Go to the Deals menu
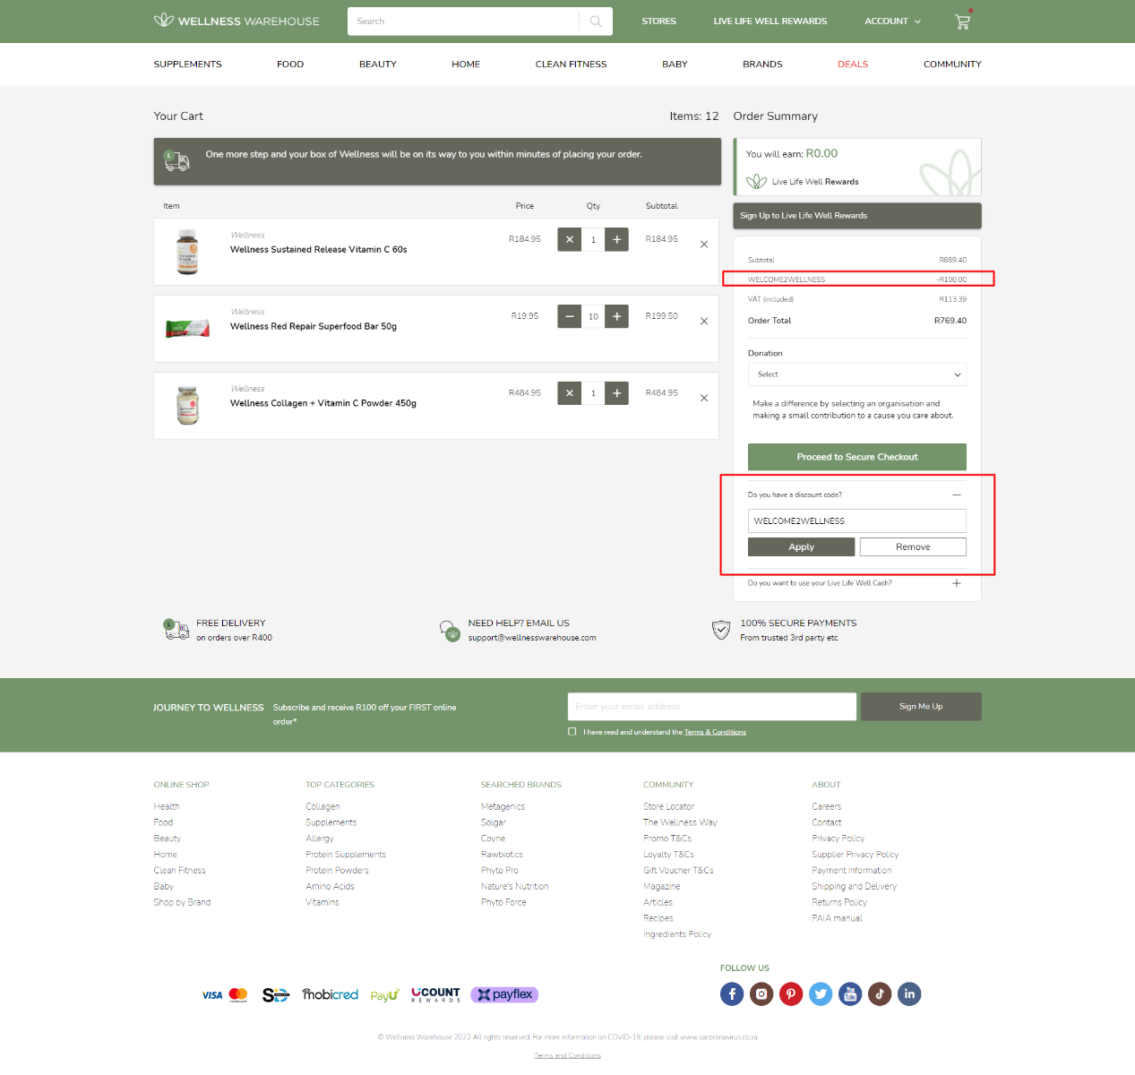 [853, 64]
